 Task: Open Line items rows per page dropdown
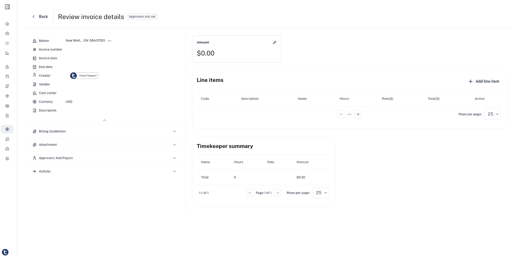tap(492, 114)
